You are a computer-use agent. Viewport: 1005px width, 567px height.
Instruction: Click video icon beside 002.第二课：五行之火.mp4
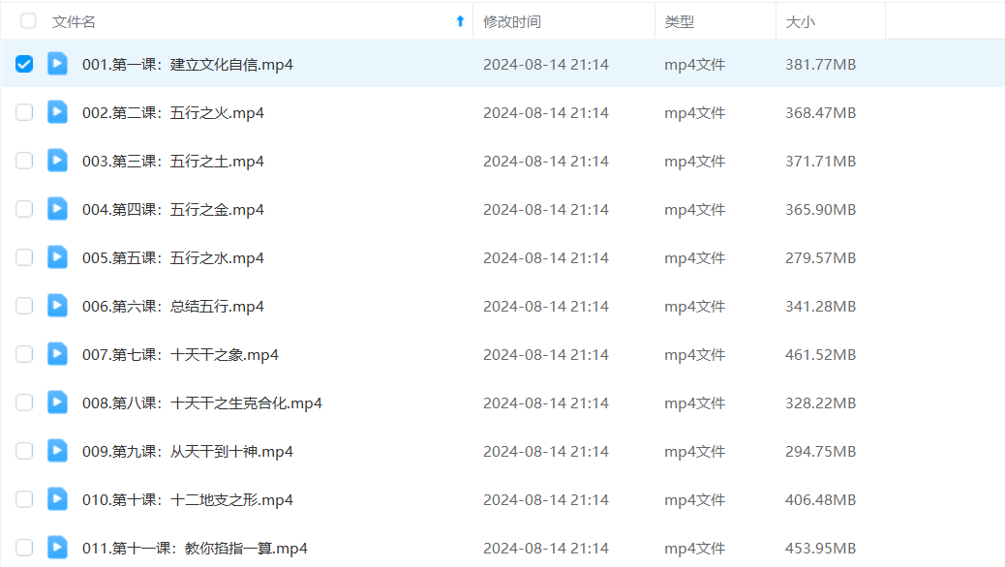point(58,112)
